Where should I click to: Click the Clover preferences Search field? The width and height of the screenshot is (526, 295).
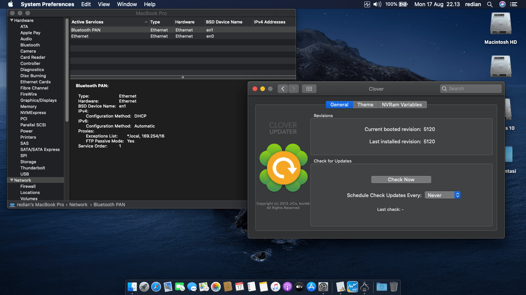(x=471, y=89)
